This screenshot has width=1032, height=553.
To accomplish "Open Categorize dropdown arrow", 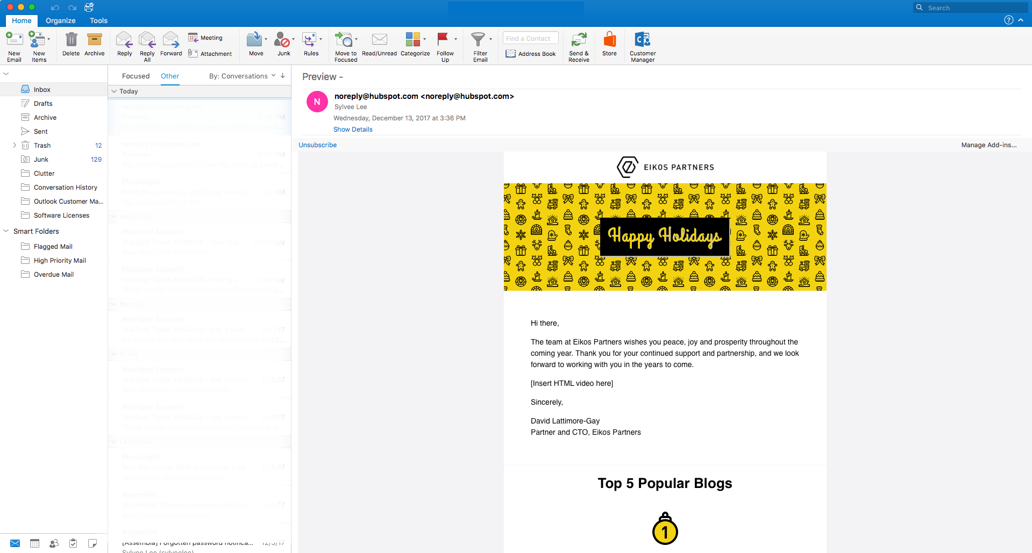I will (424, 39).
